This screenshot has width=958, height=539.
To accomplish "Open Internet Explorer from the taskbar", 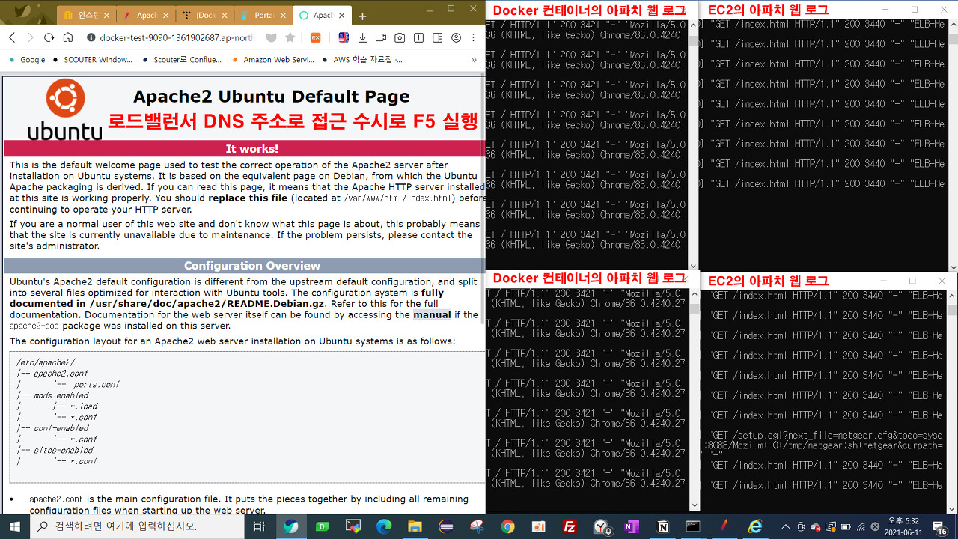I will 755,526.
